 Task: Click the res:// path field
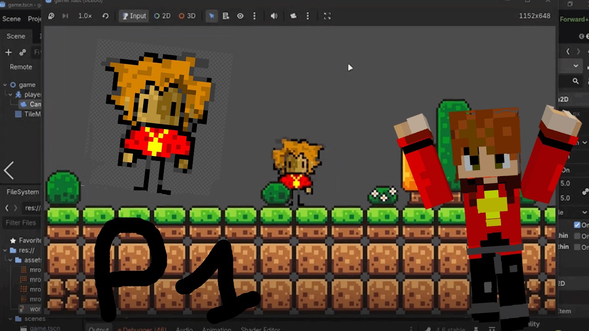click(33, 208)
